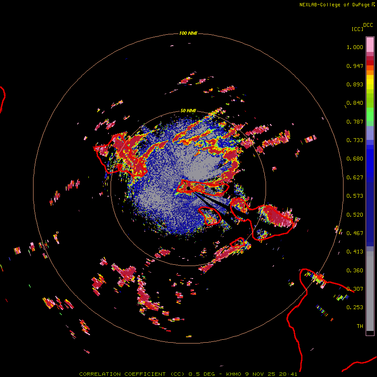Screen dimensions: 377x377
Task: Click the 0.360 scale value
Action: pyautogui.click(x=355, y=271)
